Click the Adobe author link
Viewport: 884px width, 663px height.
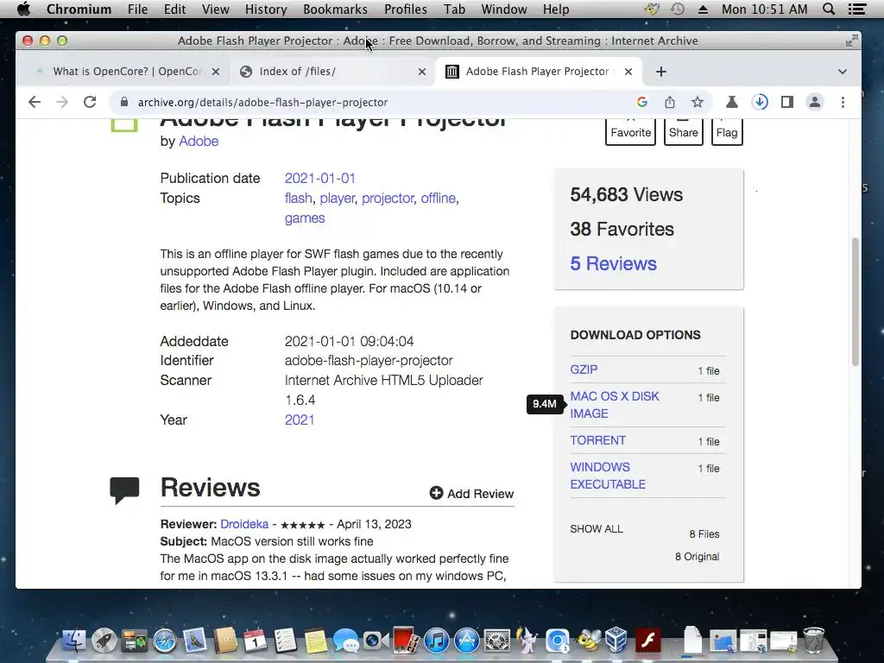[x=199, y=141]
